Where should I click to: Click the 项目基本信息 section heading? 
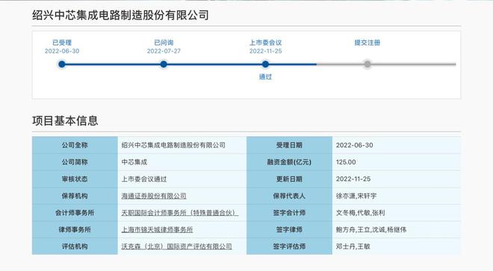(x=65, y=121)
